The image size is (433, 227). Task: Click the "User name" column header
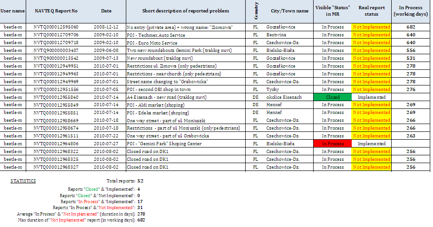click(14, 11)
